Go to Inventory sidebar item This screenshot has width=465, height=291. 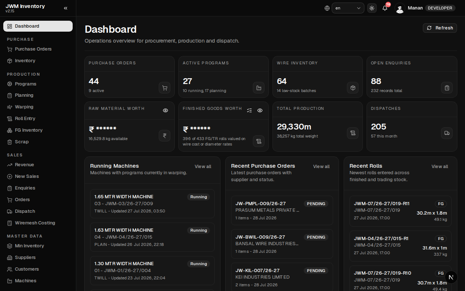tap(38, 61)
